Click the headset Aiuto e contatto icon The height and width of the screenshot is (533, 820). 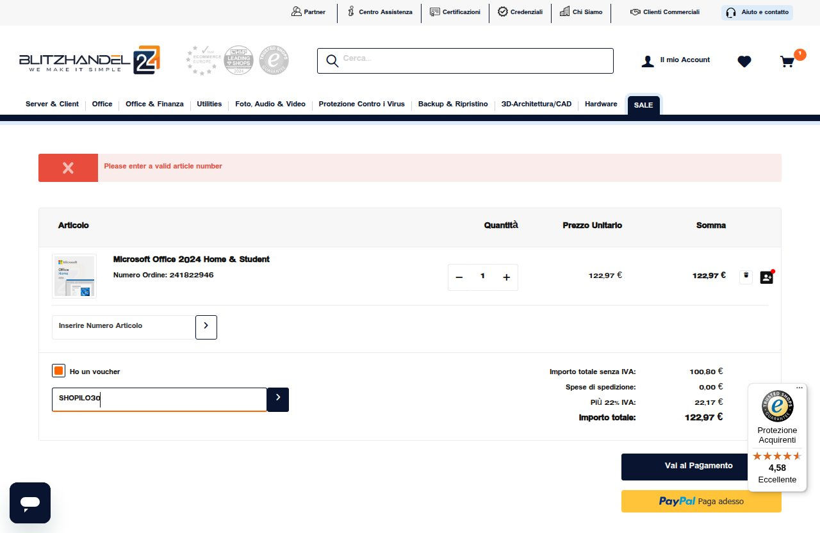point(731,12)
